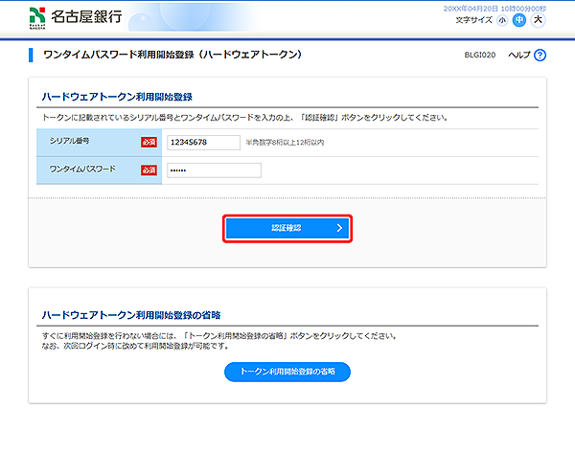Set font size to small (小)
575x453 pixels.
click(502, 19)
